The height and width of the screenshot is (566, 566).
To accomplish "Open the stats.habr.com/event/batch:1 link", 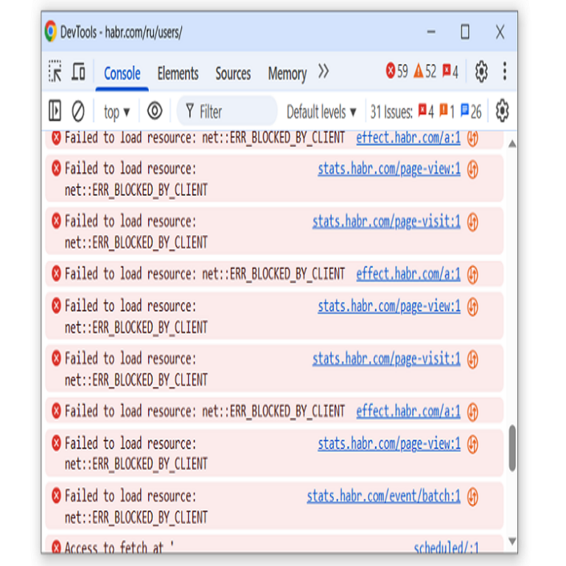I will (x=383, y=496).
